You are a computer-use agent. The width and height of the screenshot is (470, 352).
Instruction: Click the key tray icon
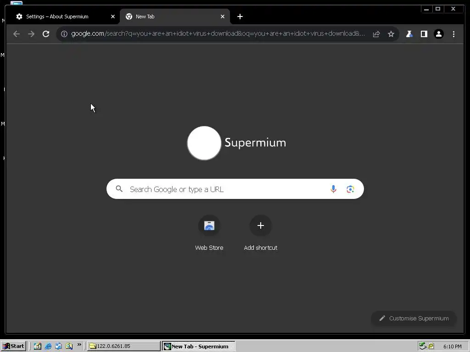[431, 346]
